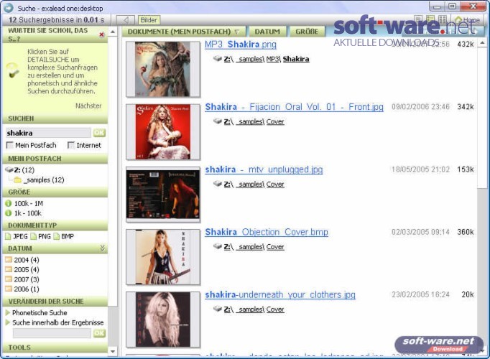The image size is (490, 359).
Task: Click drive icon of underneath your clothers path
Action: (x=218, y=309)
